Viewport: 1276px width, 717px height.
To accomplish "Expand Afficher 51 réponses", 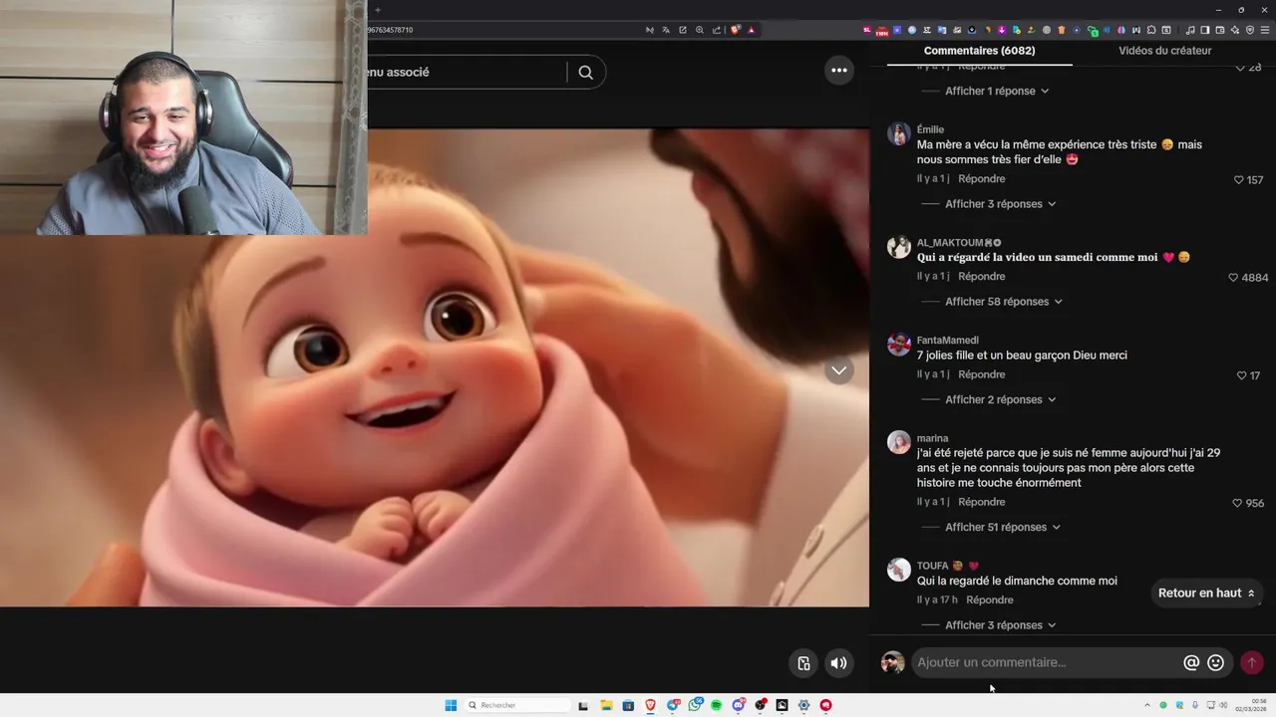I will tap(1003, 527).
